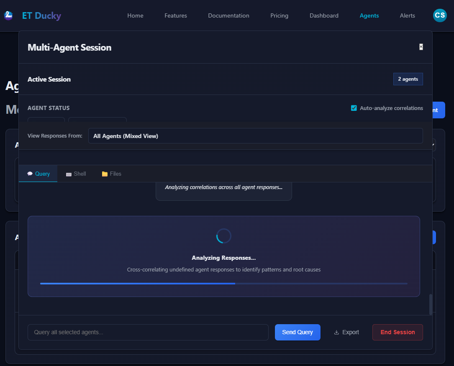Screen dimensions: 454x366
Task: Click the Analyzing Responses progress bar
Action: coord(223,284)
